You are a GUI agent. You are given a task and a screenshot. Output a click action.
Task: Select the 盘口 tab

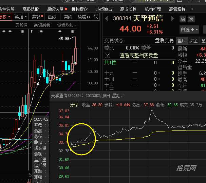click(182, 41)
